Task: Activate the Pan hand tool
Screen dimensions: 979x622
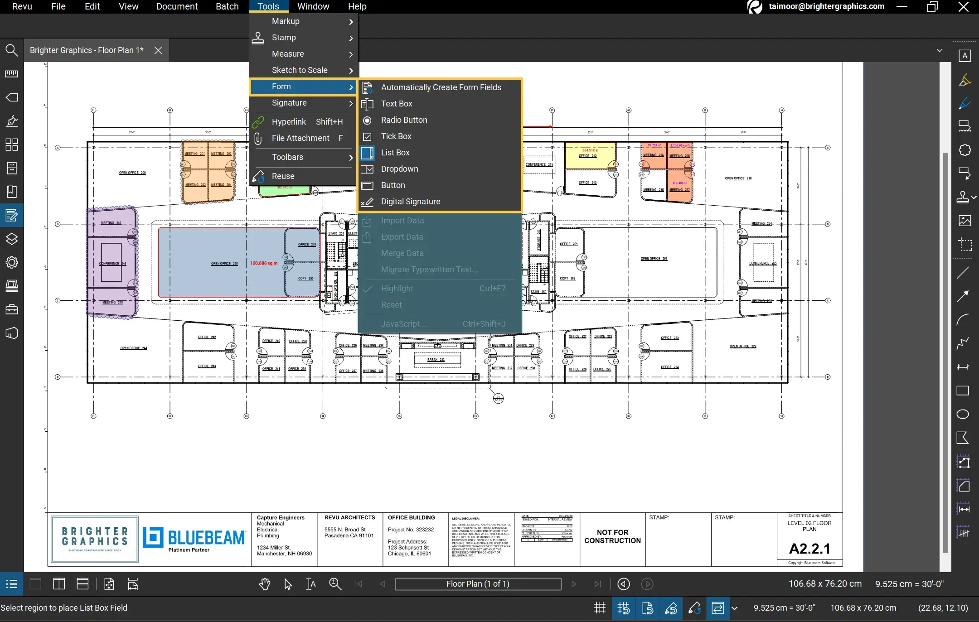Action: tap(265, 584)
